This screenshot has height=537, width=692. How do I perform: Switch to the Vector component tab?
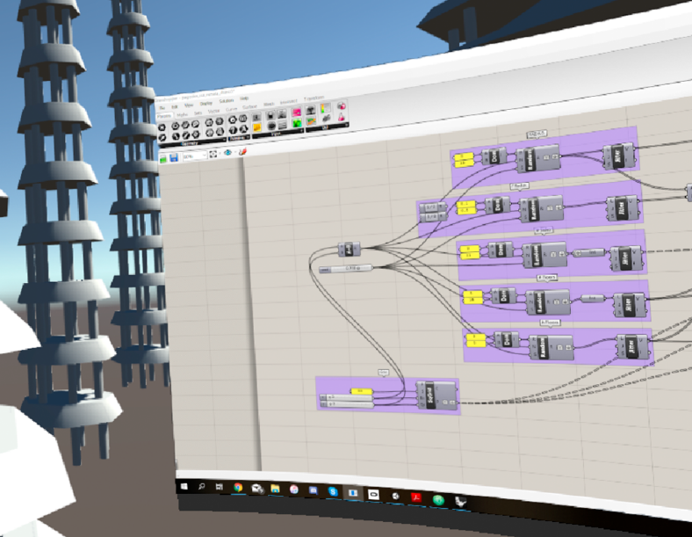pos(214,111)
